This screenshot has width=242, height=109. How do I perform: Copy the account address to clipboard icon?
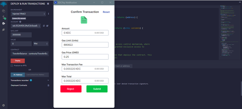44,26
